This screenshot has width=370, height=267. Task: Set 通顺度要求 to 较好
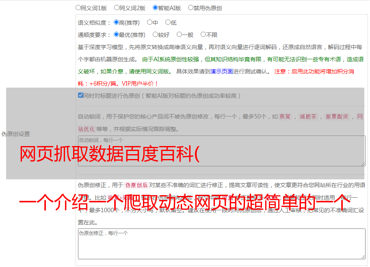[155, 34]
